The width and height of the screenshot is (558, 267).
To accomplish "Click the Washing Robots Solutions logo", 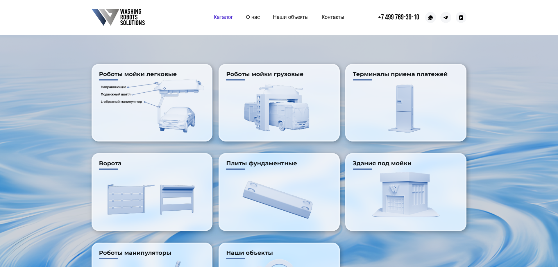I will pos(118,17).
